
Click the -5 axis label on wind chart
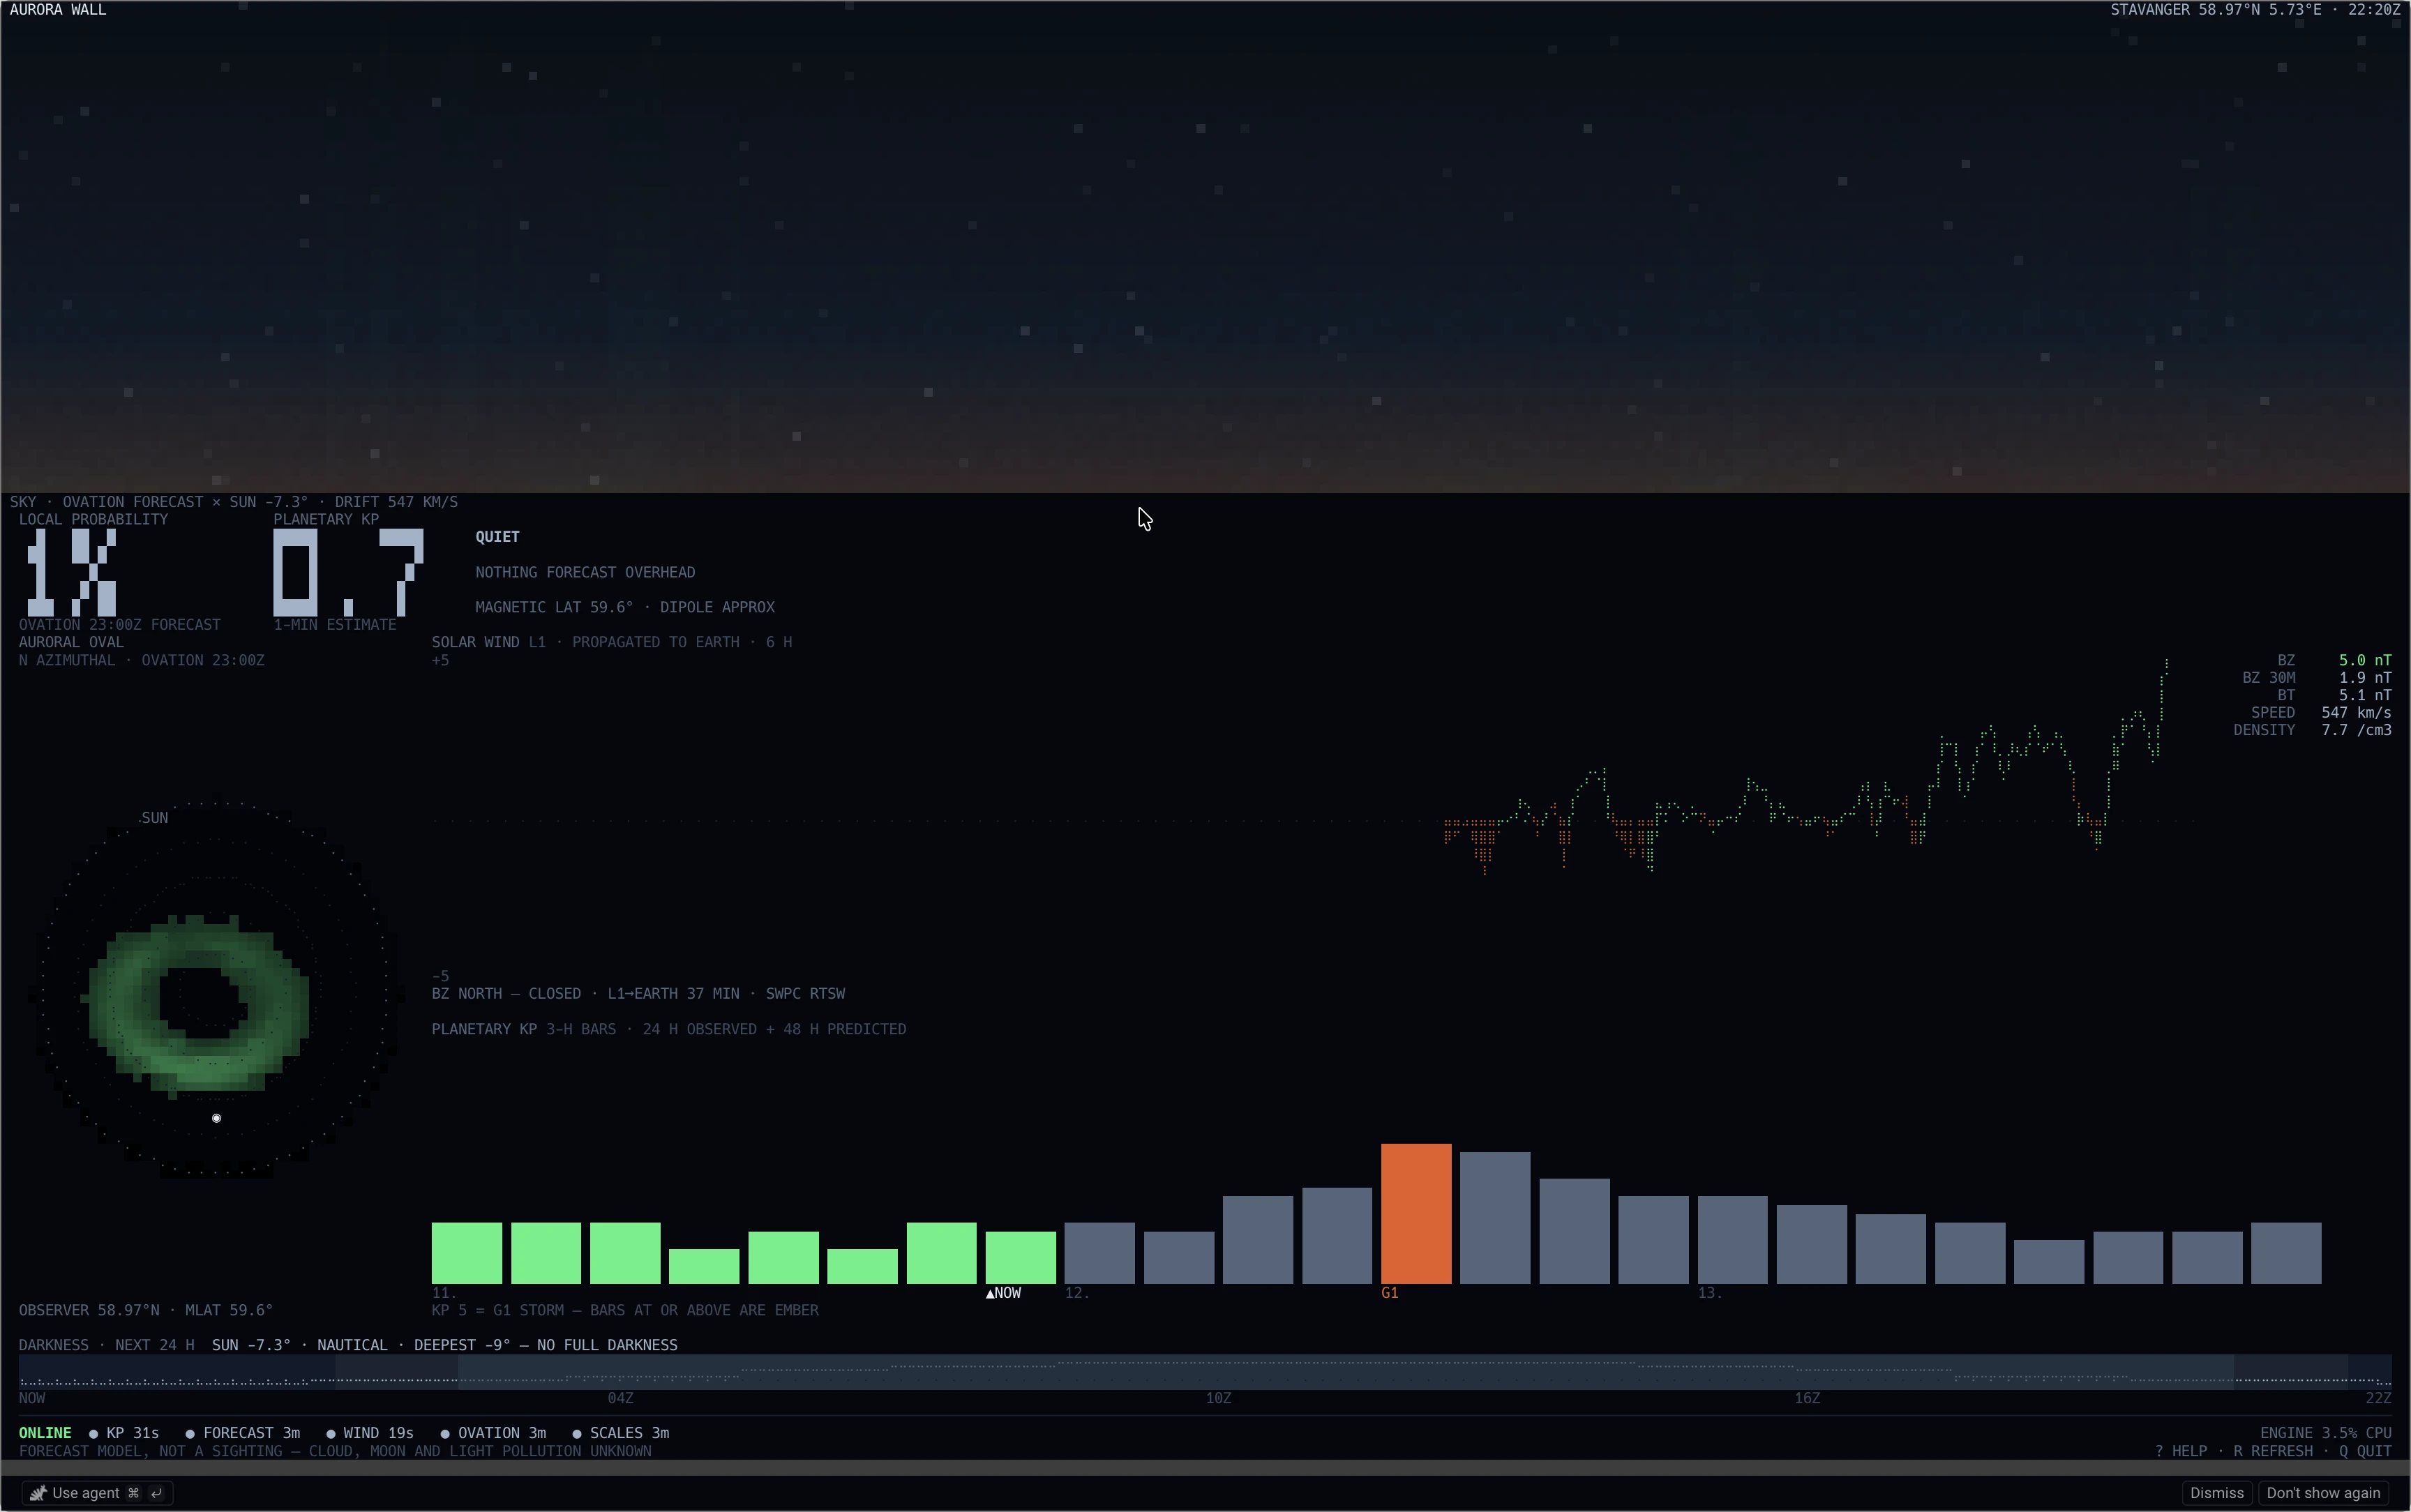point(440,976)
